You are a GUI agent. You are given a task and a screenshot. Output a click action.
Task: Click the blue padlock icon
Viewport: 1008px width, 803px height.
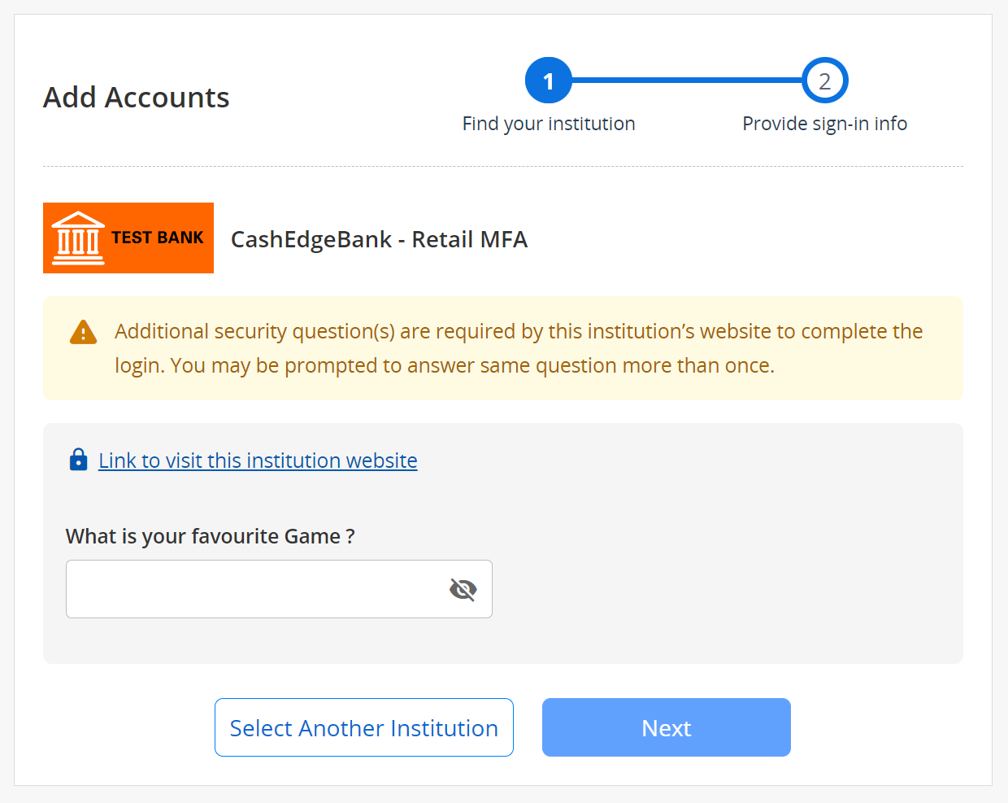(78, 460)
